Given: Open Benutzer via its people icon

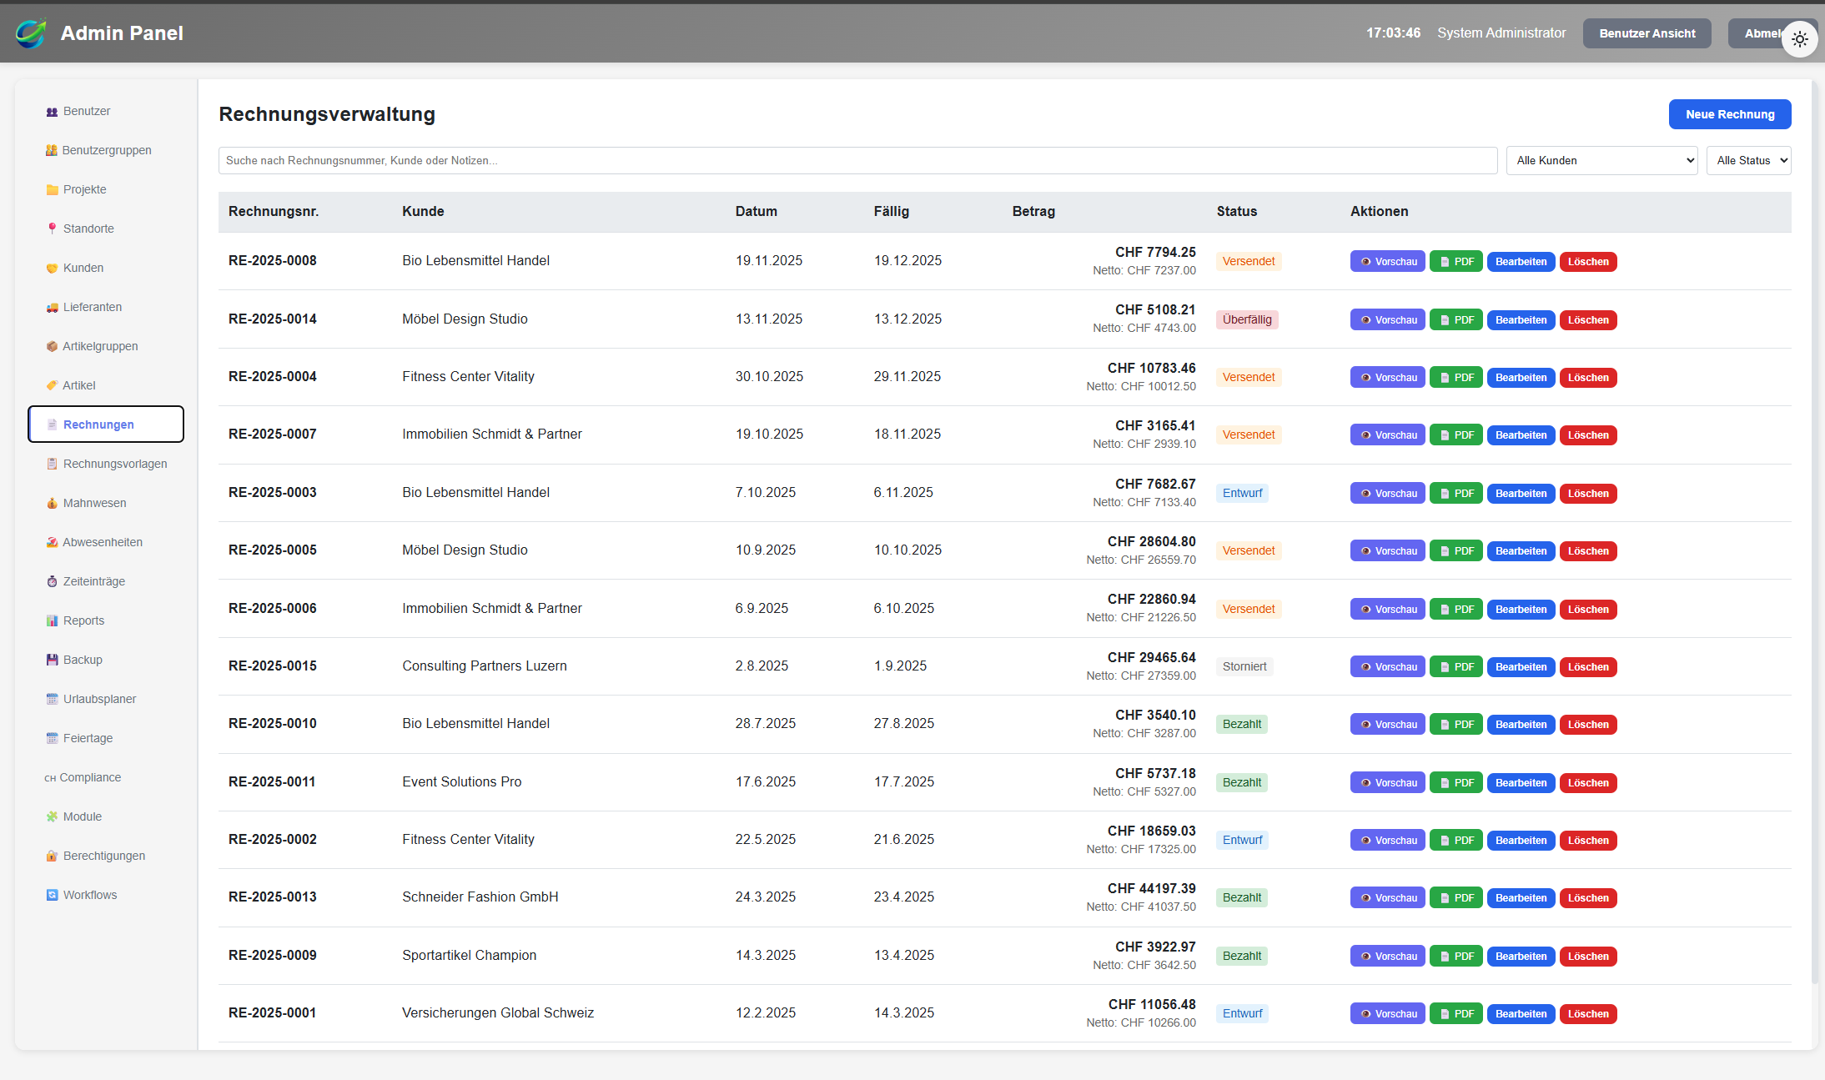Looking at the screenshot, I should click(52, 112).
